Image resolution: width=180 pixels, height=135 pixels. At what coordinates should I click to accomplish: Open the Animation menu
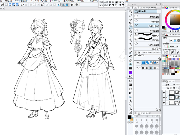pos(39,1)
